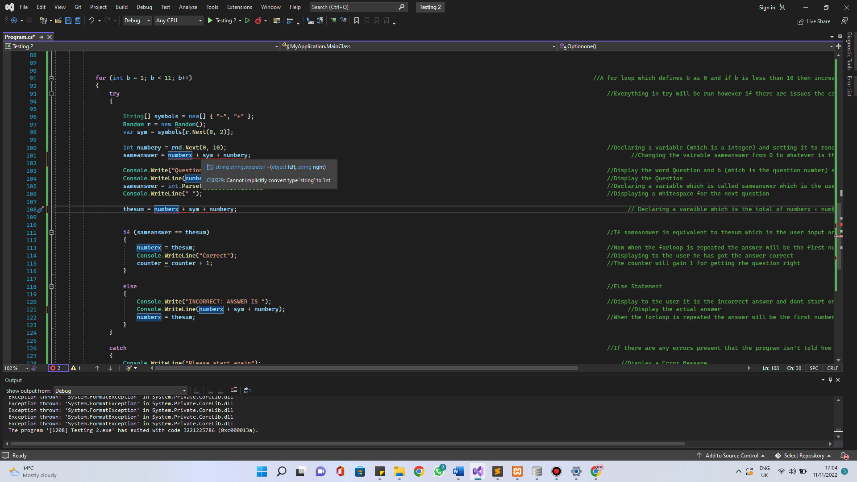Click the editor horizontal scrollbar
This screenshot has width=857, height=482.
click(x=366, y=368)
